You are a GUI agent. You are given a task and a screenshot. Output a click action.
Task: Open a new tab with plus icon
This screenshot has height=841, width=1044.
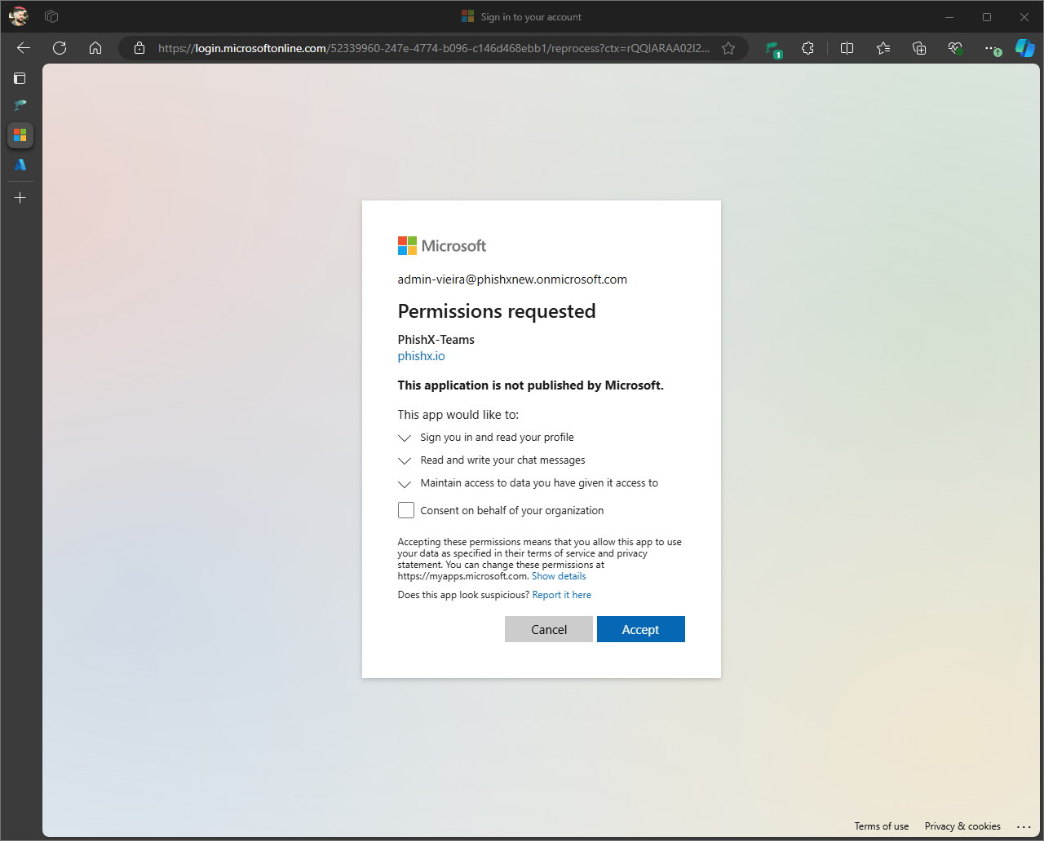coord(20,198)
